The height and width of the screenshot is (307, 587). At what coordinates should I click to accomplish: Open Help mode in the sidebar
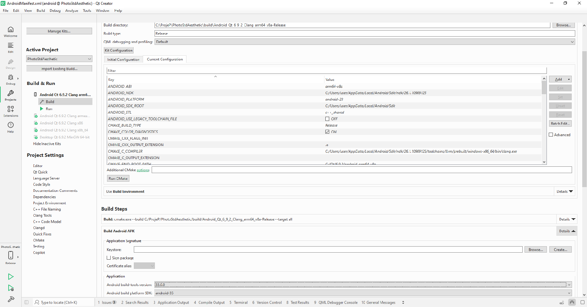pos(11,127)
